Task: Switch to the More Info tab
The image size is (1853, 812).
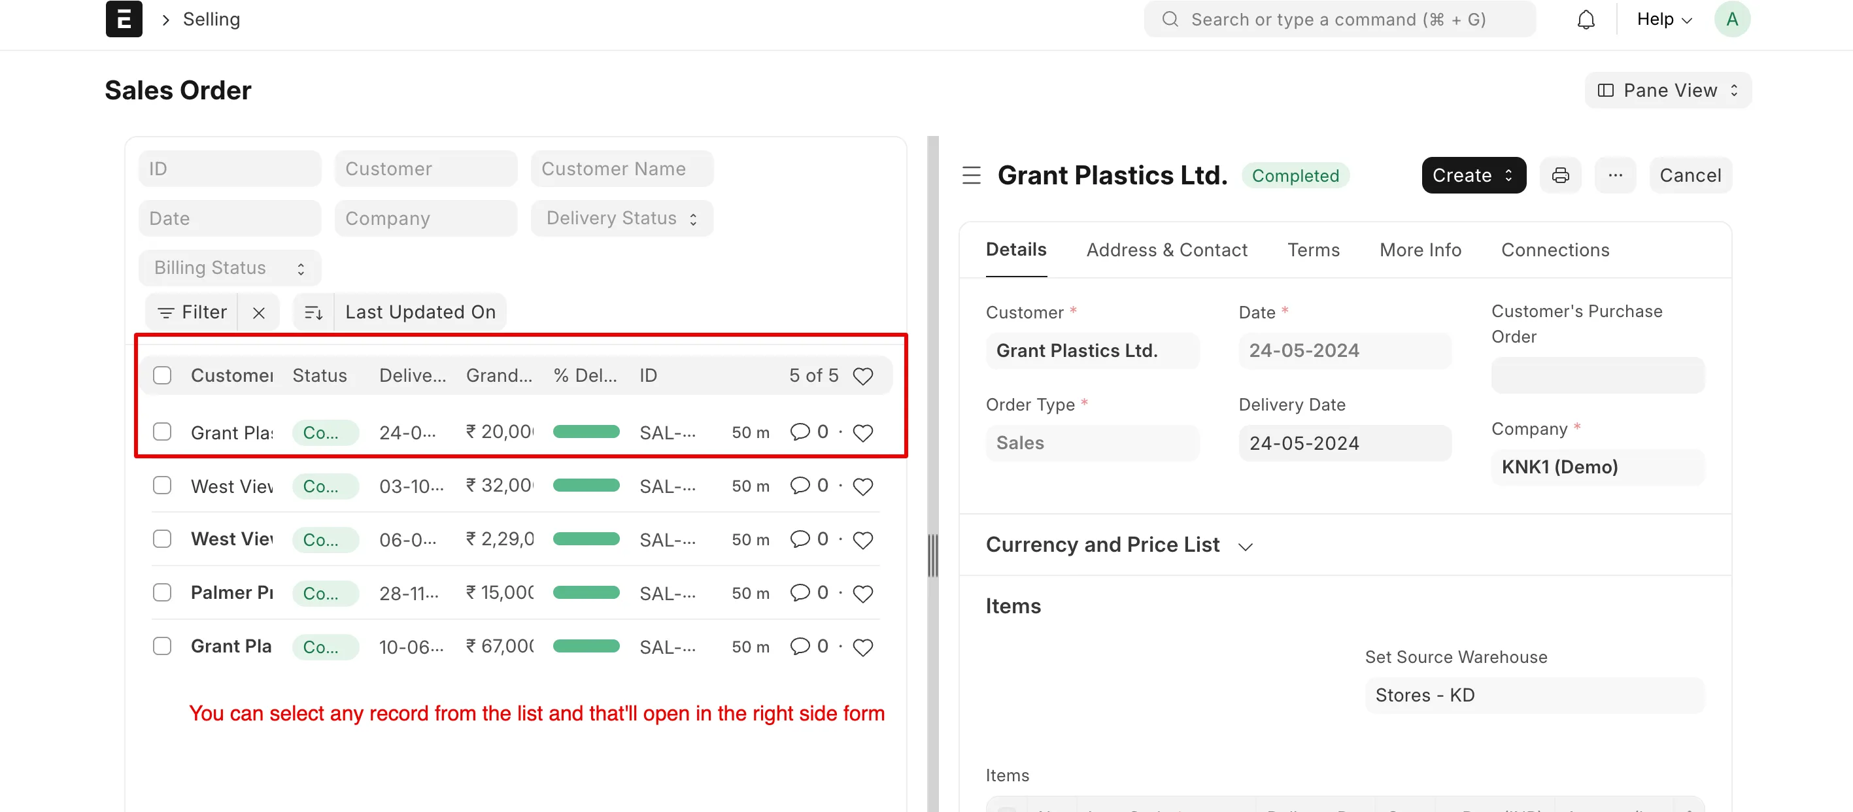Action: click(1420, 250)
